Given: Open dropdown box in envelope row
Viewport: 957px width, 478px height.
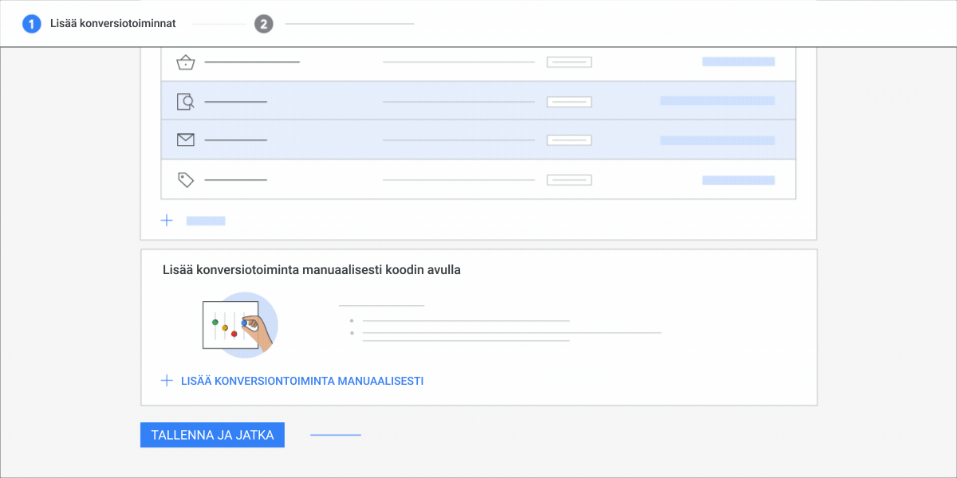Looking at the screenshot, I should pos(569,140).
